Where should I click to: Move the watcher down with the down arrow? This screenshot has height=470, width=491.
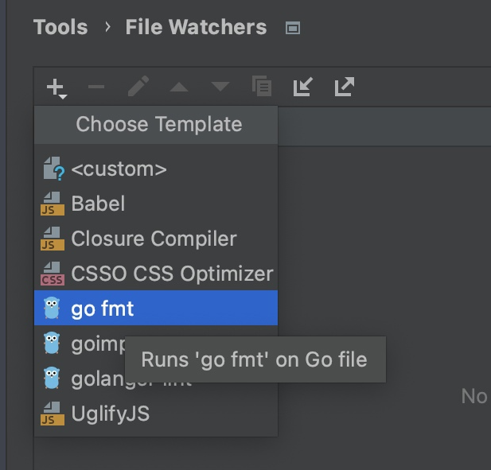pyautogui.click(x=220, y=87)
